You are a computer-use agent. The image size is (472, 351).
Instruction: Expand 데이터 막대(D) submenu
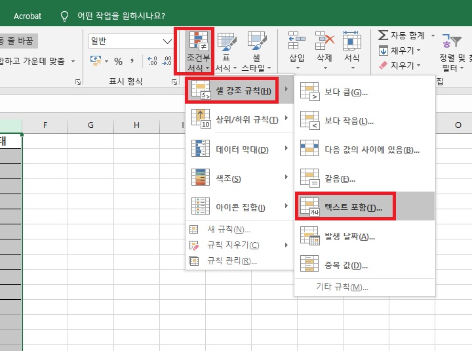pyautogui.click(x=239, y=149)
